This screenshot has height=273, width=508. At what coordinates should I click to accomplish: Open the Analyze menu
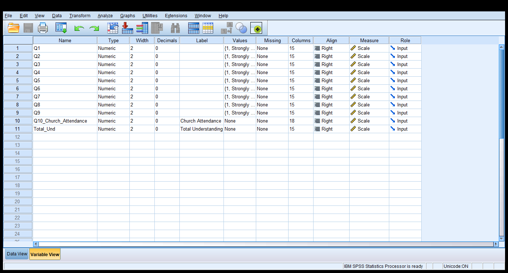(x=105, y=16)
